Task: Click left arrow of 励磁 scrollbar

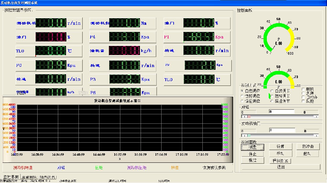Action: point(244,117)
